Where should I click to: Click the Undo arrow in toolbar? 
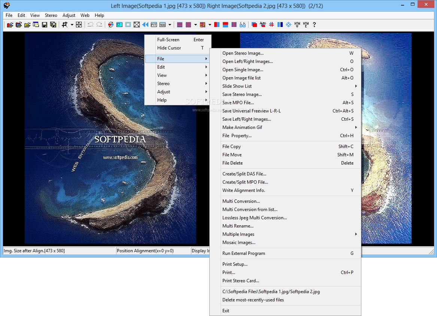[90, 24]
